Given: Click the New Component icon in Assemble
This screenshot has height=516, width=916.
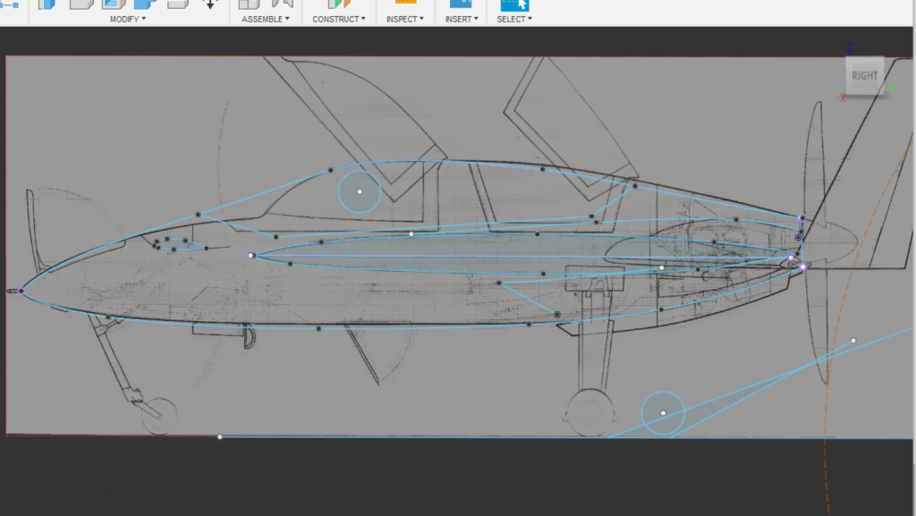Looking at the screenshot, I should coord(249,4).
